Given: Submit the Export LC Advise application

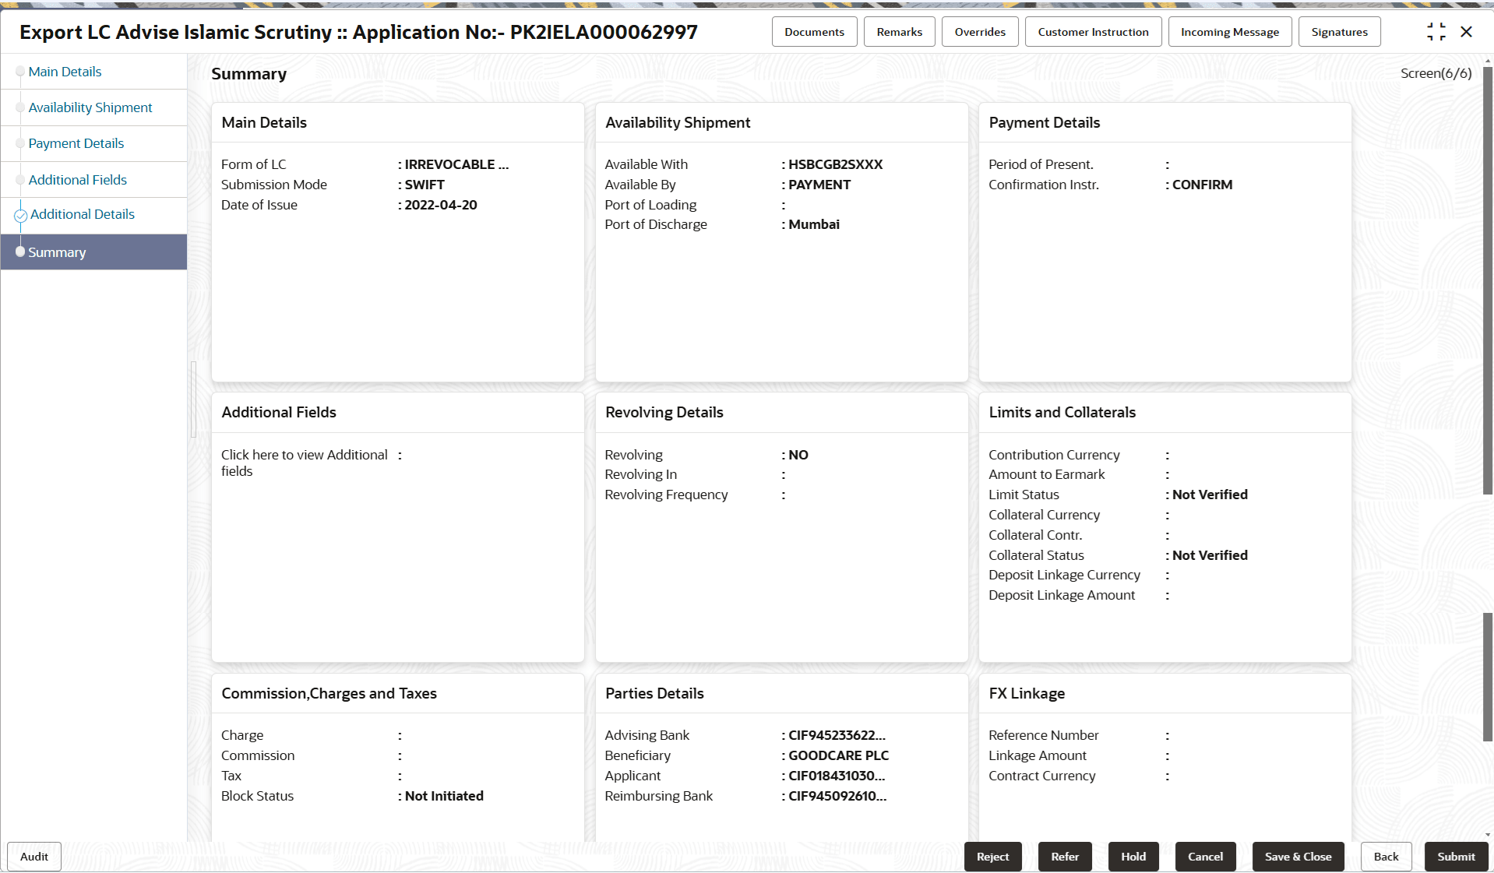Looking at the screenshot, I should pyautogui.click(x=1456, y=856).
